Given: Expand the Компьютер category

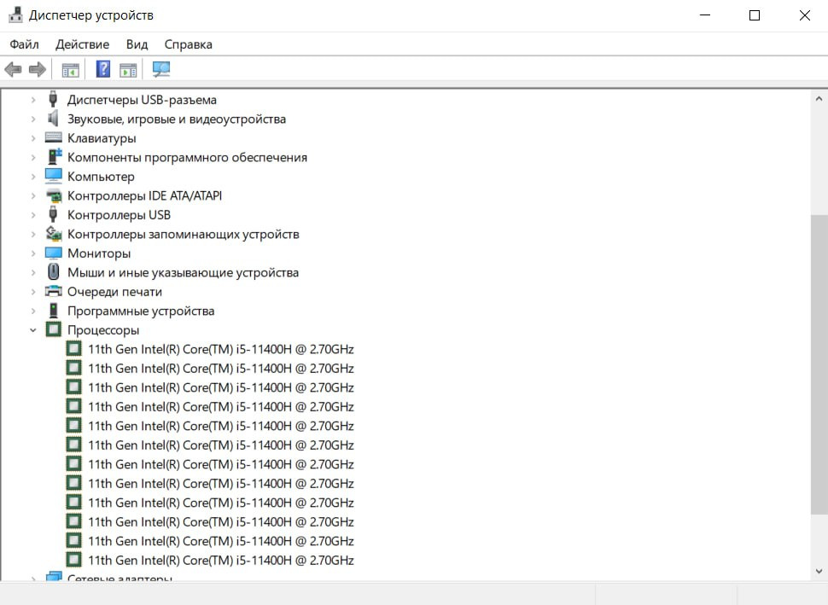Looking at the screenshot, I should click(33, 177).
